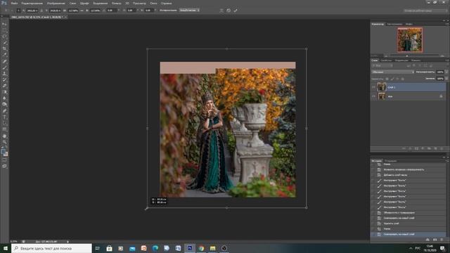Select last history state at bottom of list
The height and width of the screenshot is (253, 450).
(x=408, y=234)
